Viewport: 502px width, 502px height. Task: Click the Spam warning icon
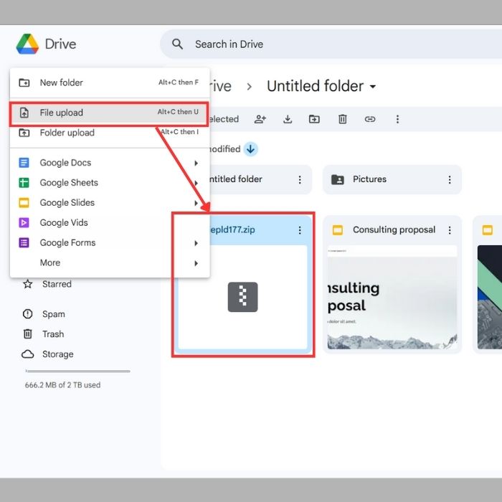[27, 314]
